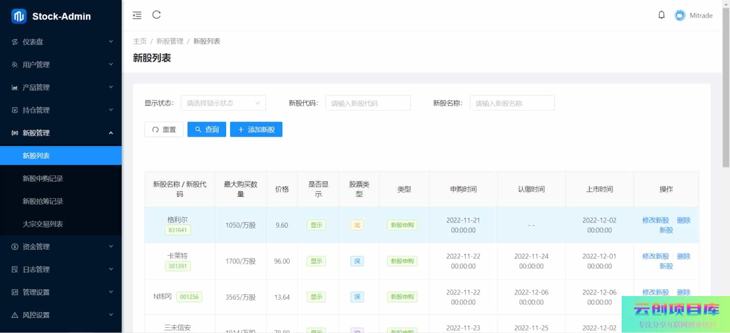Click the Stock-Admin logo icon
730x333 pixels.
(19, 16)
